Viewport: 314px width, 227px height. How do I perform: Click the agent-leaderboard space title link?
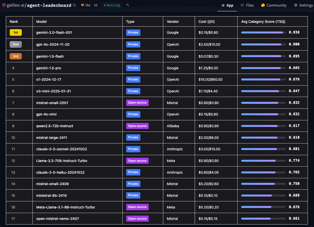click(49, 5)
